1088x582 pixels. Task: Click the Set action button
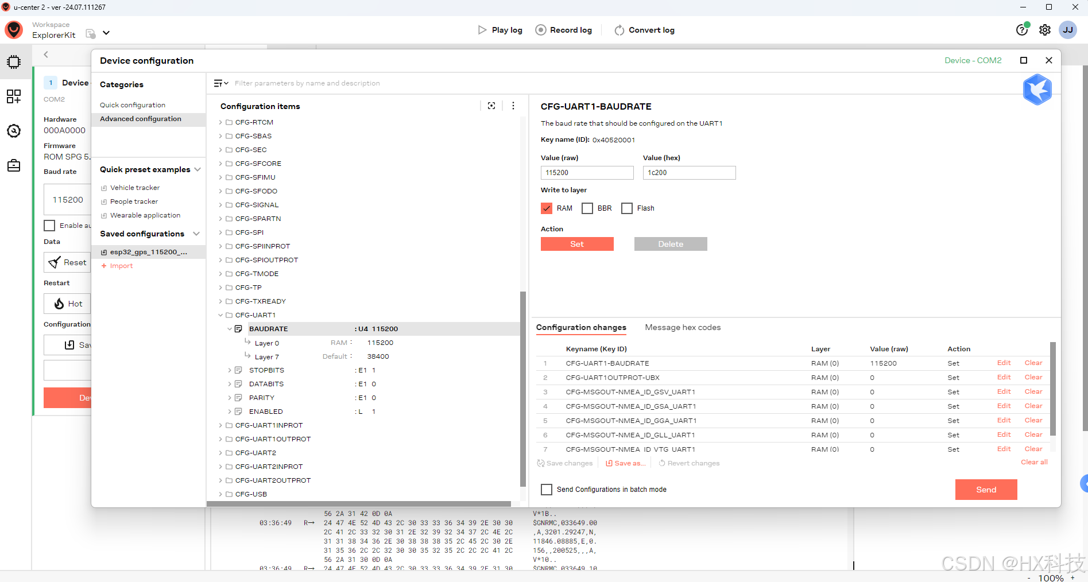pos(577,244)
